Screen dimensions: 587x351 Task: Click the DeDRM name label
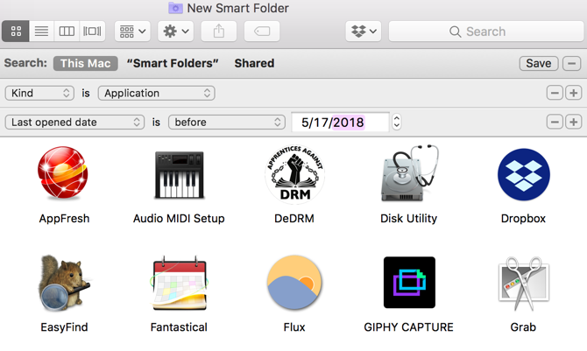294,219
